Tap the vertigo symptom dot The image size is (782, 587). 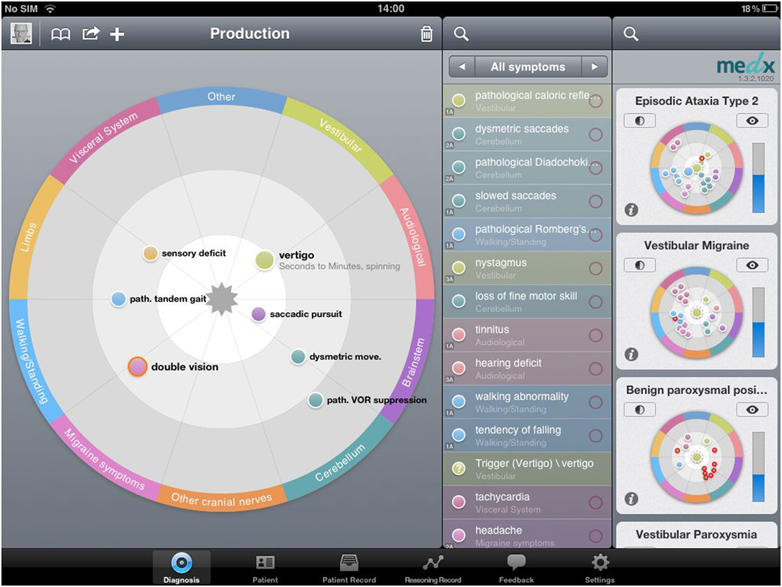click(264, 260)
